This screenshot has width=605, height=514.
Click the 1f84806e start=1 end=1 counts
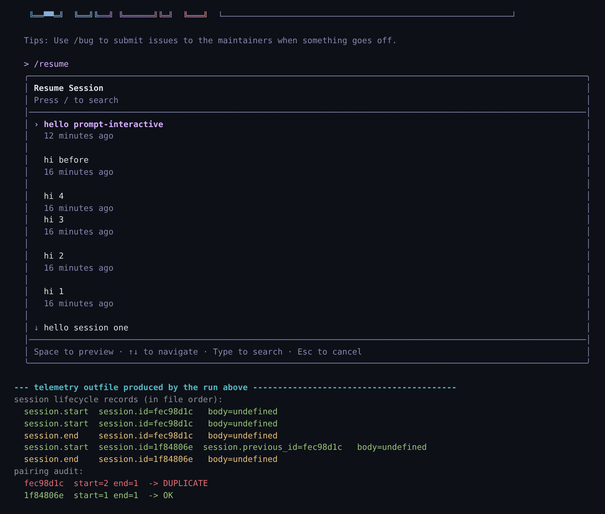[81, 496]
